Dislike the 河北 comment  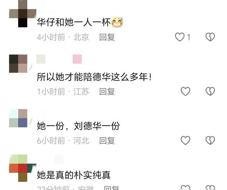(210, 140)
